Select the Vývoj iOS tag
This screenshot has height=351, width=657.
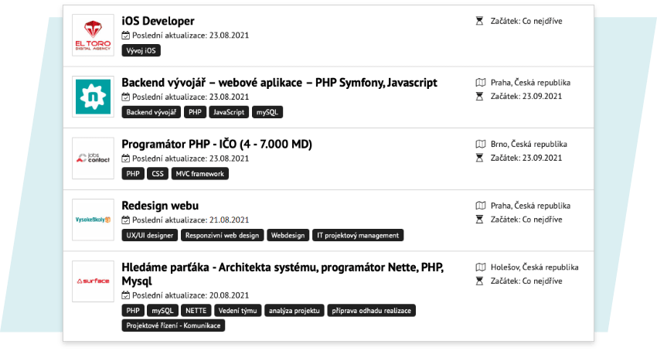141,50
